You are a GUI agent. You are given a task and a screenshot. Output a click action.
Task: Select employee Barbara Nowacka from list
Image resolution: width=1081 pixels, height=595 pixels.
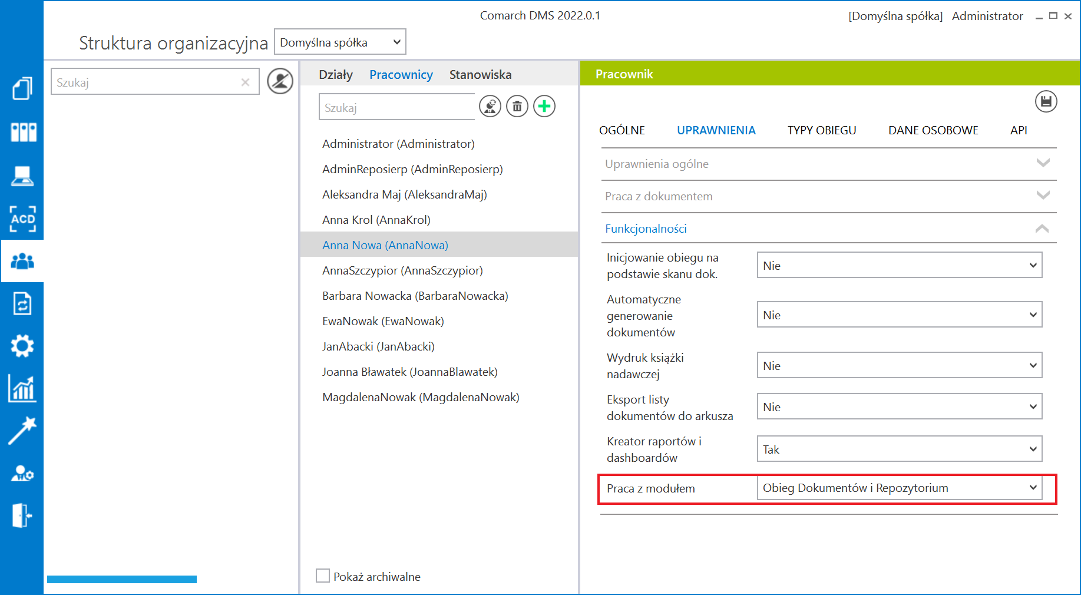(x=415, y=296)
